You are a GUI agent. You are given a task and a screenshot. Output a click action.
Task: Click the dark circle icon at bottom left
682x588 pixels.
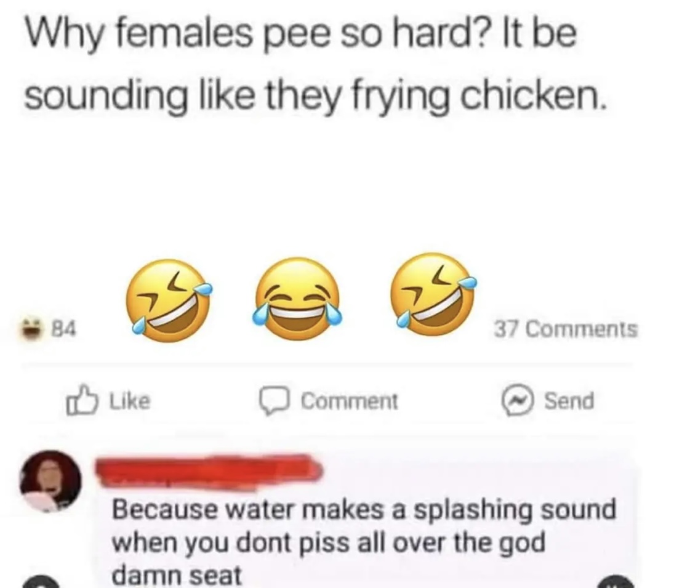(40, 582)
